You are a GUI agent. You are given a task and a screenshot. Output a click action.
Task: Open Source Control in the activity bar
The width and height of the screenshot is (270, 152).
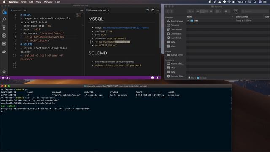(4, 27)
